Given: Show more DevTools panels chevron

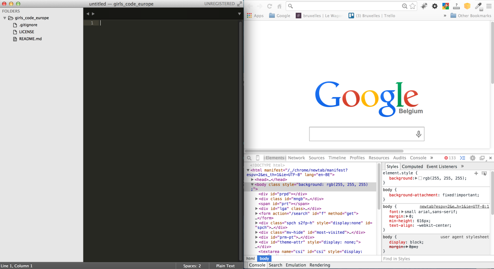Looking at the screenshot, I should tap(432, 158).
